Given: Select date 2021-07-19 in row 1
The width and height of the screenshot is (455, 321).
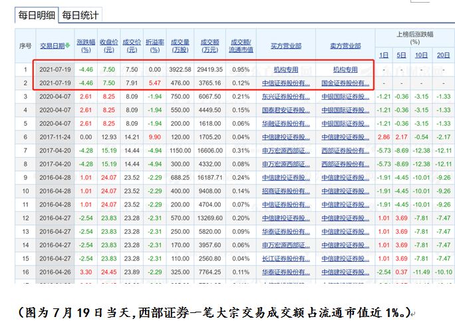Looking at the screenshot, I should coord(55,70).
